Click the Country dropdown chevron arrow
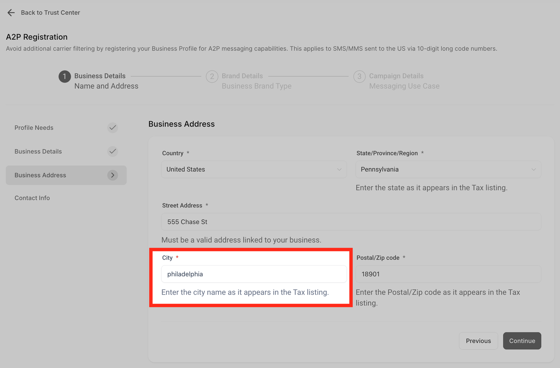Screen dimensions: 560x368 coord(339,169)
